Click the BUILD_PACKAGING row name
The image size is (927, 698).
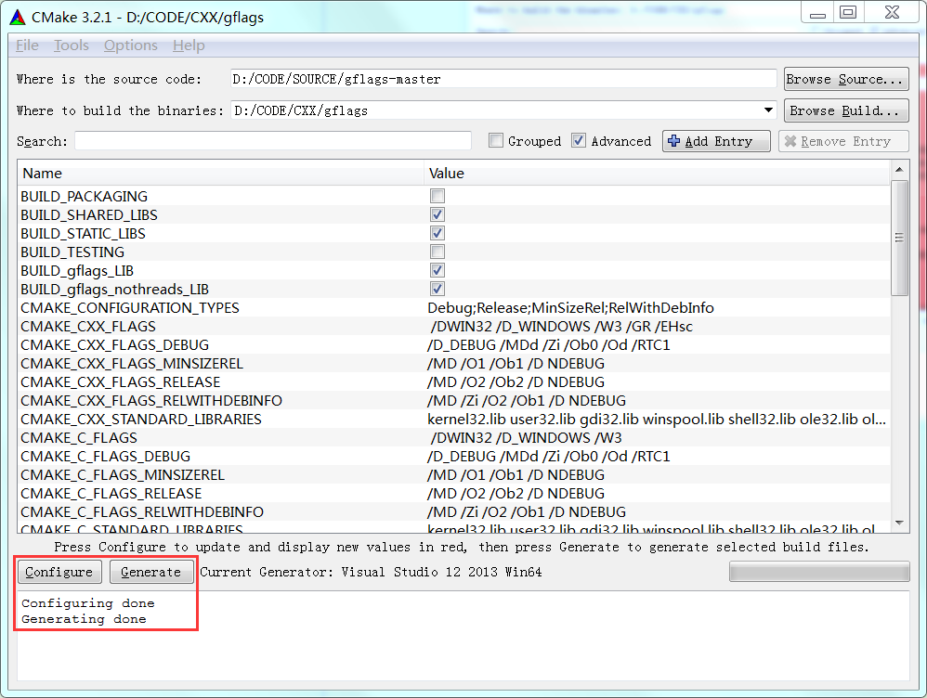click(x=84, y=196)
